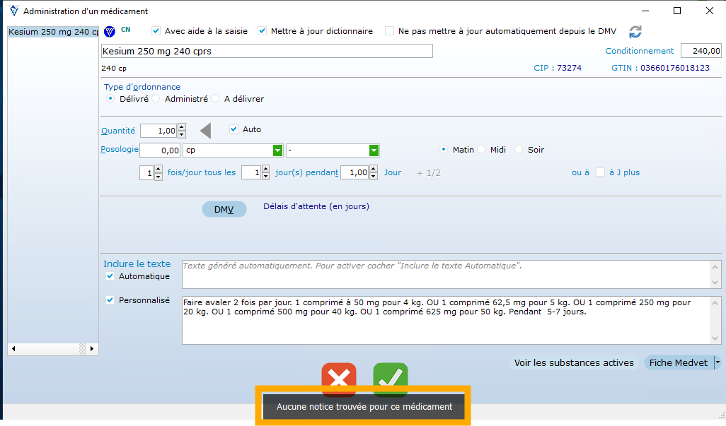726x426 pixels.
Task: Select the Administré radio button
Action: click(x=156, y=98)
